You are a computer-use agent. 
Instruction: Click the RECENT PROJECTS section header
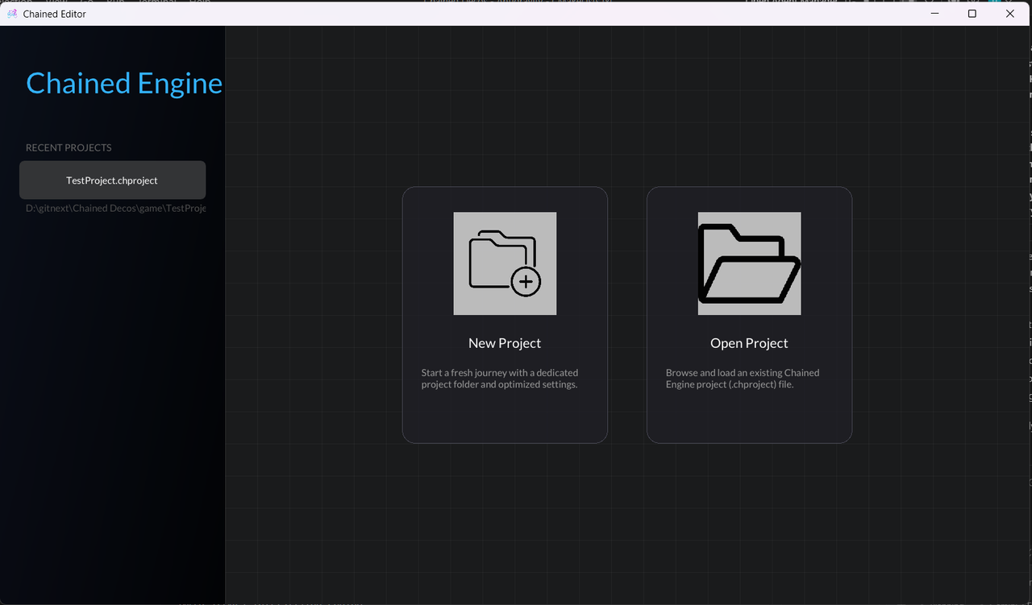69,147
